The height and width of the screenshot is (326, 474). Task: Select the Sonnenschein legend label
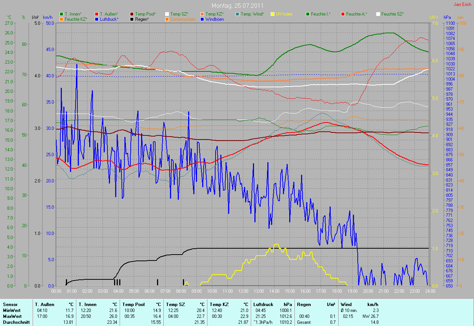183,19
